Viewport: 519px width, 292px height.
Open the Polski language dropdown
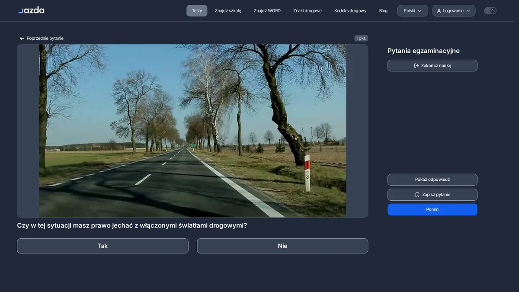413,11
